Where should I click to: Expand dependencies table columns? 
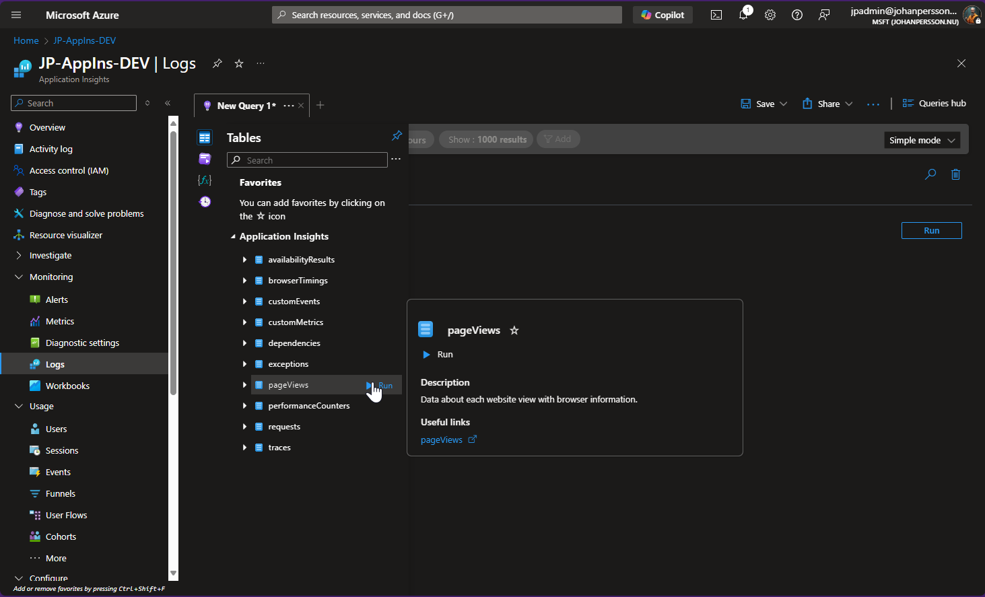244,343
